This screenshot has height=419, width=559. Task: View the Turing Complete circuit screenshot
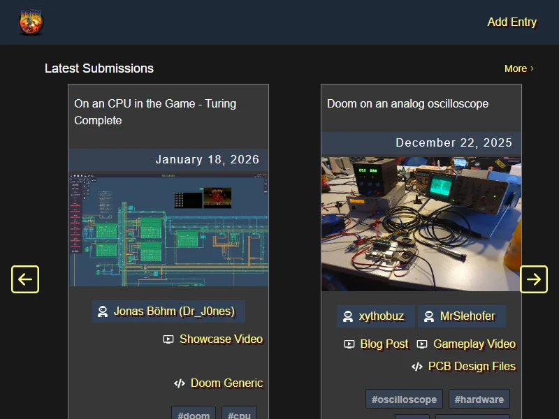pos(168,229)
